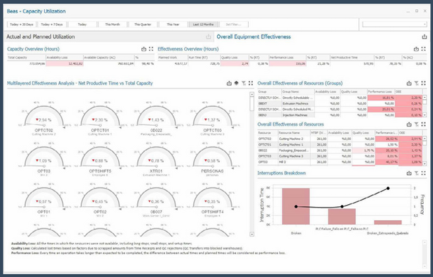Select the 0B007 gauge
433x277 pixels.
156,200
